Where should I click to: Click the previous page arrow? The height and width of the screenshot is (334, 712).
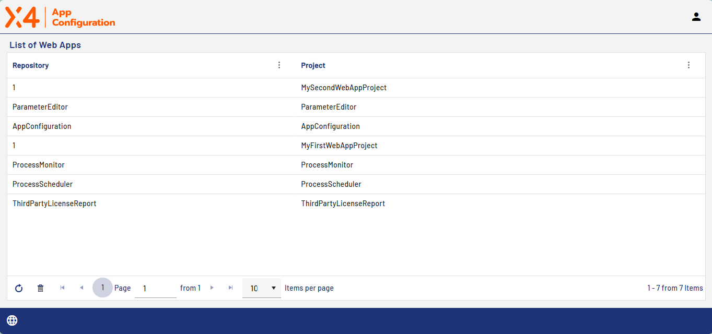(81, 288)
